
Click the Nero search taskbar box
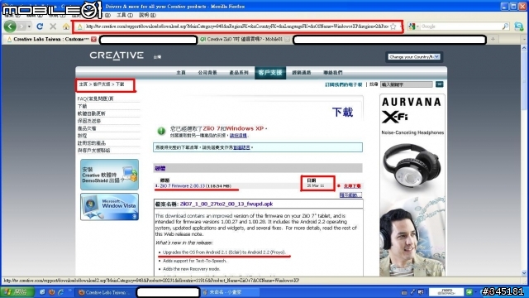pyautogui.click(x=446, y=292)
